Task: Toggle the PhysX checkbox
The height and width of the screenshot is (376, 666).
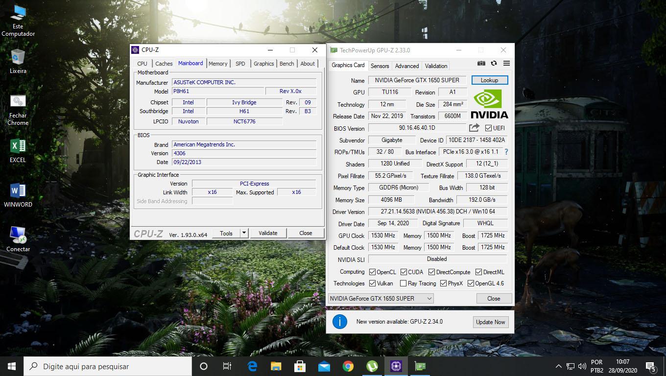Action: (443, 283)
